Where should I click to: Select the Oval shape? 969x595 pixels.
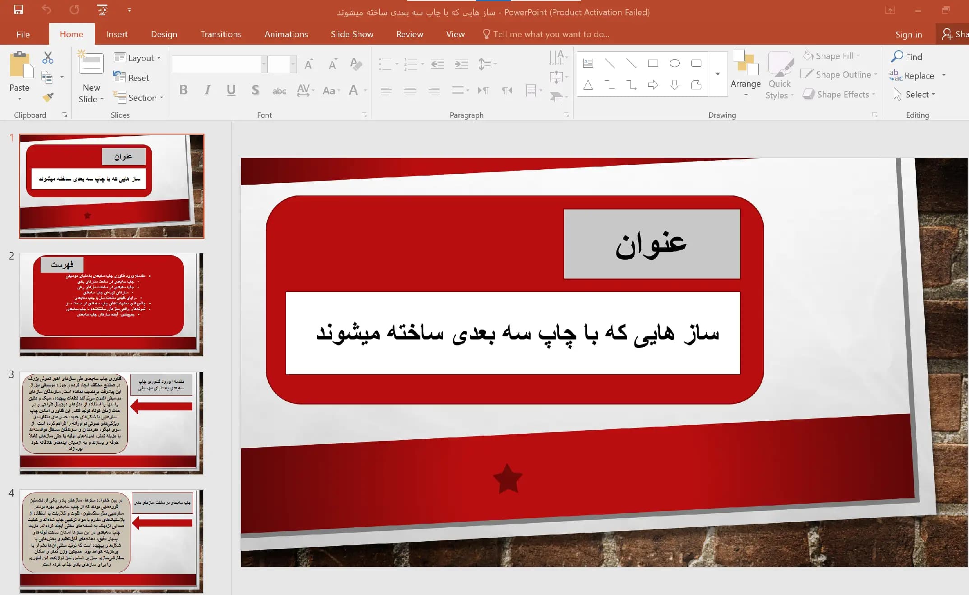[x=674, y=63]
